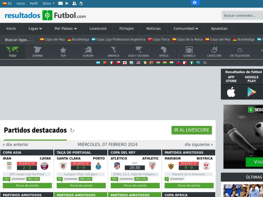Image resolution: width=263 pixels, height=197 pixels.
Task: Click the Buscar contenidos search field
Action: (x=242, y=15)
